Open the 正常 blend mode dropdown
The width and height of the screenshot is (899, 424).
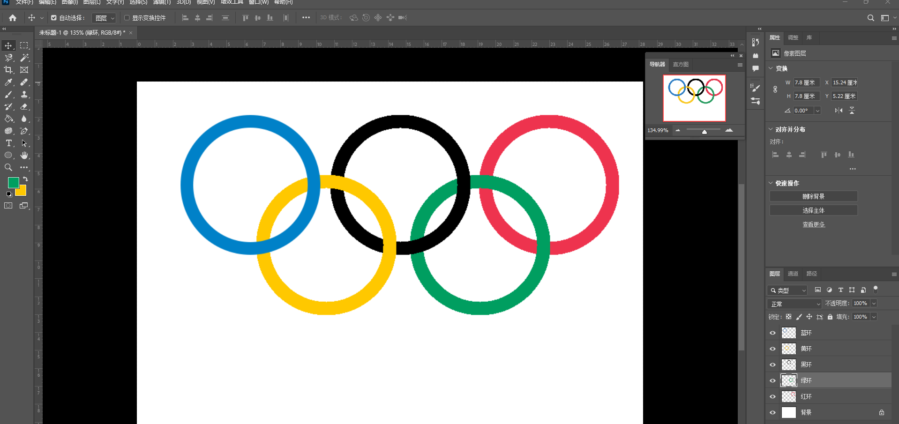pyautogui.click(x=795, y=304)
